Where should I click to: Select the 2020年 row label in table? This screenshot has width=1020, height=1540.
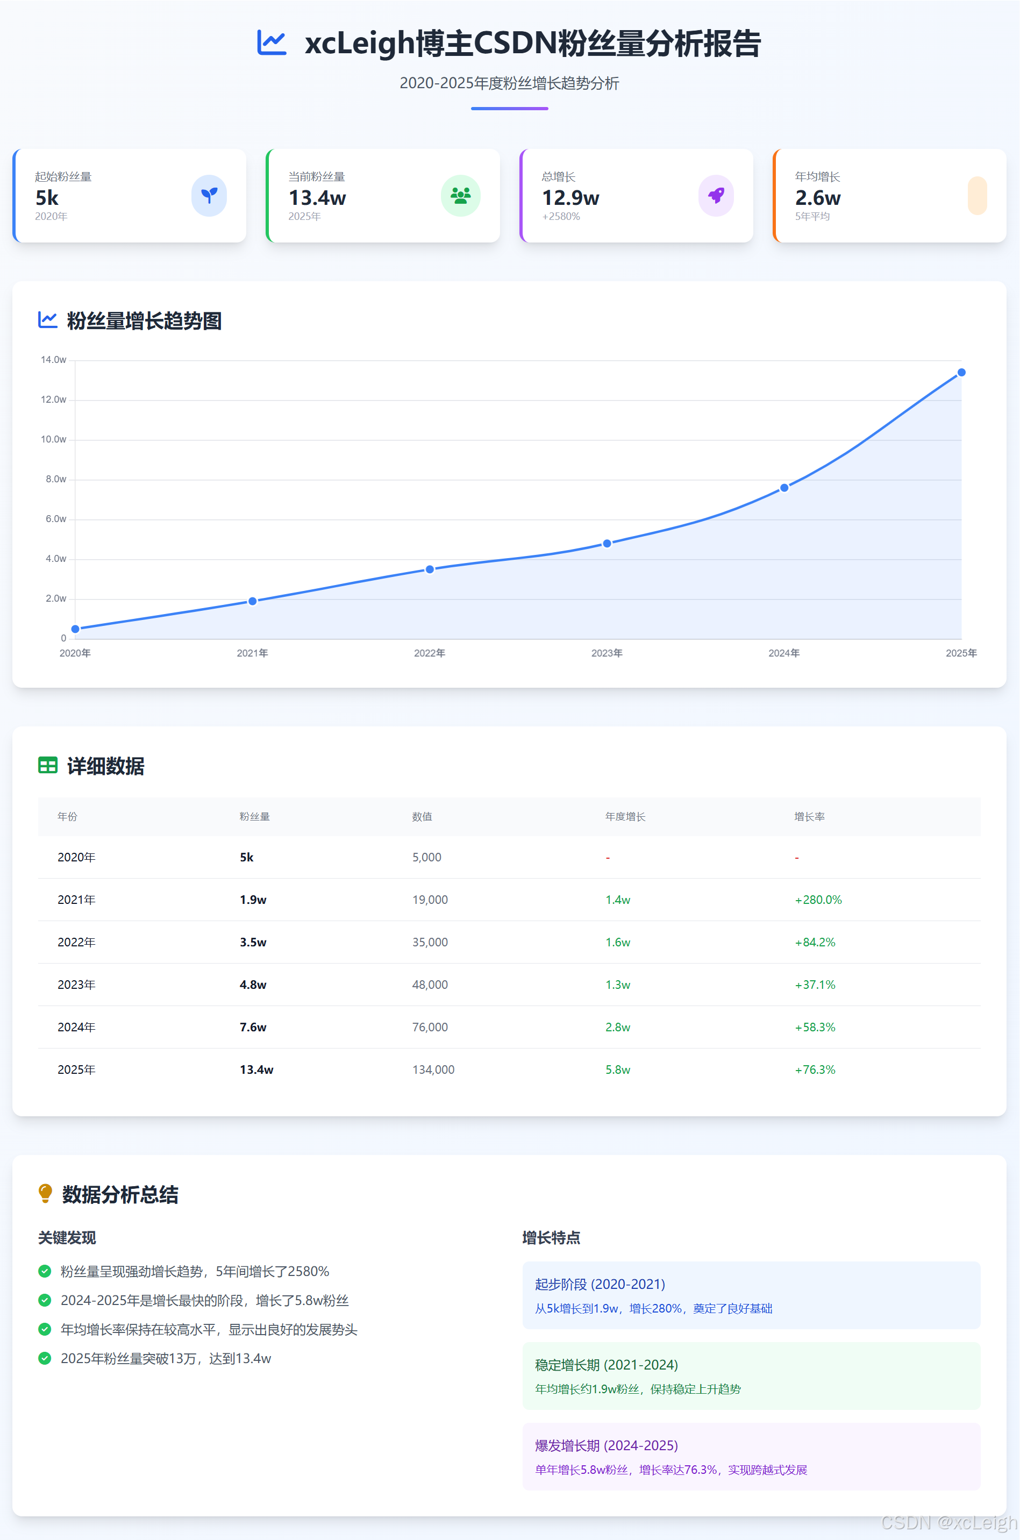click(x=76, y=857)
